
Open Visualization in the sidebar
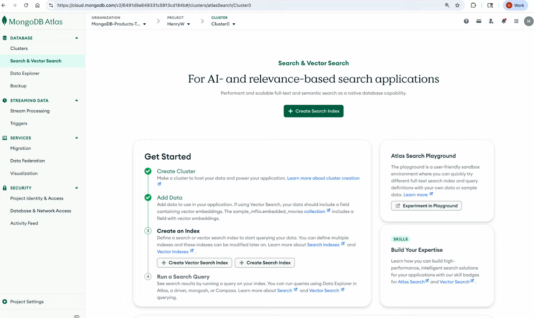pos(24,174)
